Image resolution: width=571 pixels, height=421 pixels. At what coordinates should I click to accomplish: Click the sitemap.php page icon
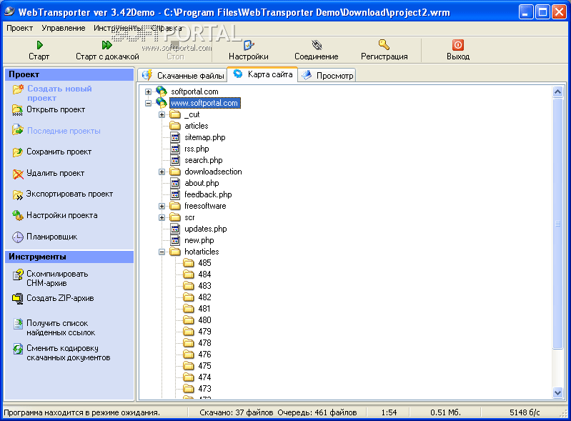(175, 137)
